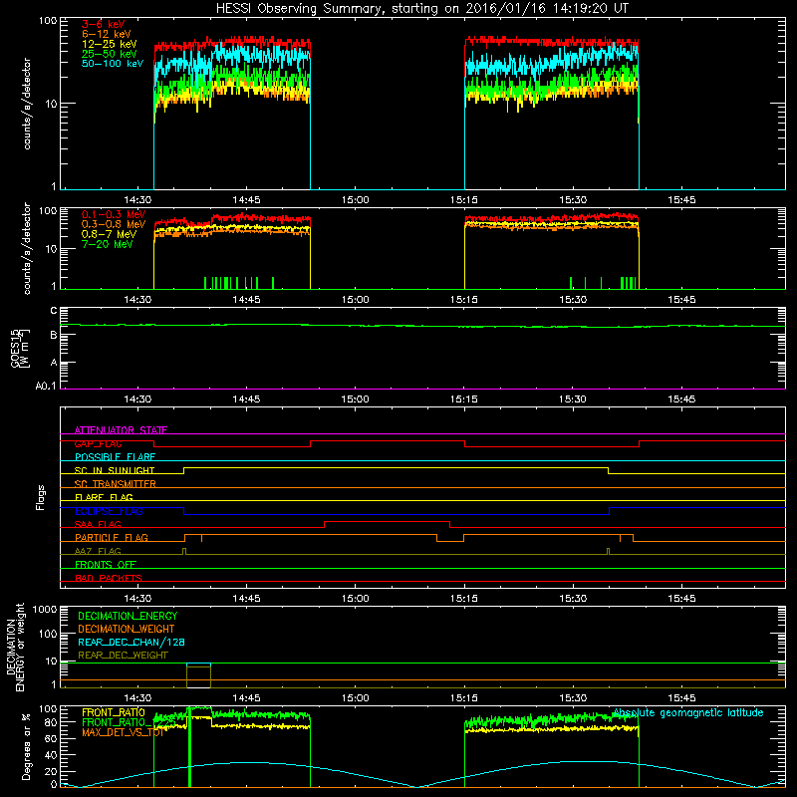The width and height of the screenshot is (797, 797).
Task: Select the SAA_FLAG label
Action: pos(98,524)
